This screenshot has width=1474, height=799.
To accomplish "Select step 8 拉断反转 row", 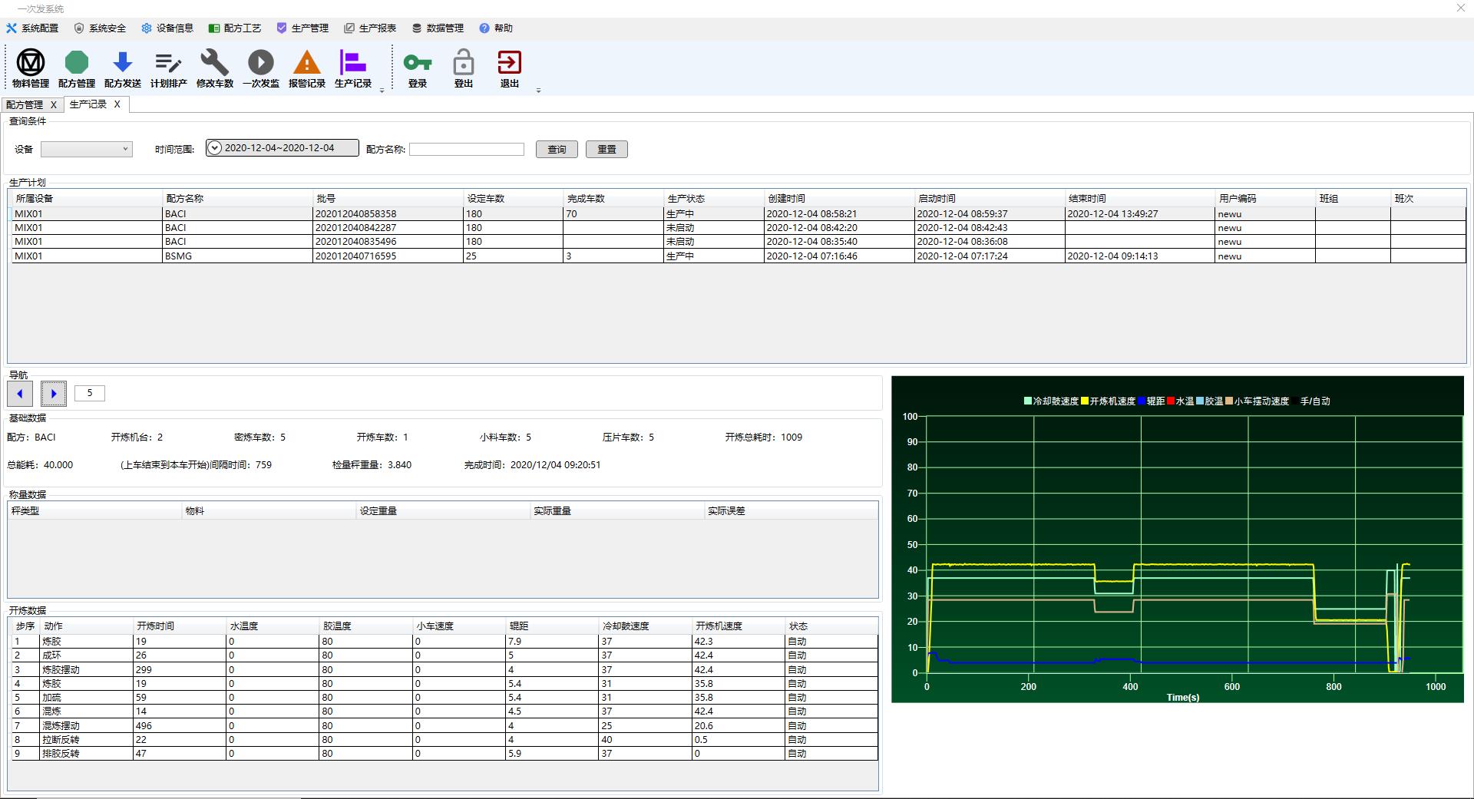I will (445, 740).
